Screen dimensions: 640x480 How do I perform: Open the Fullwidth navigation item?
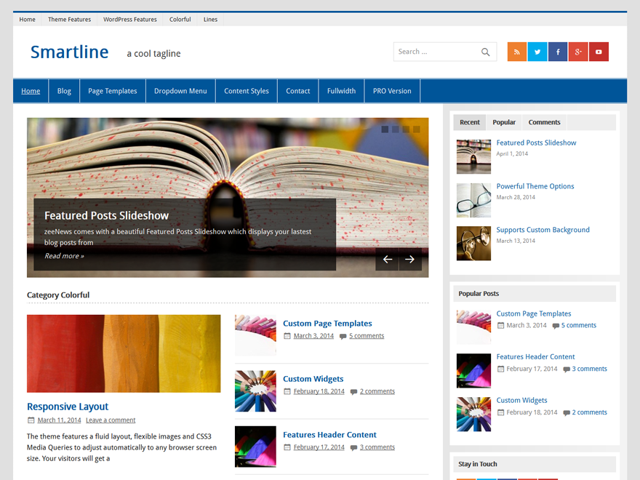tap(341, 91)
